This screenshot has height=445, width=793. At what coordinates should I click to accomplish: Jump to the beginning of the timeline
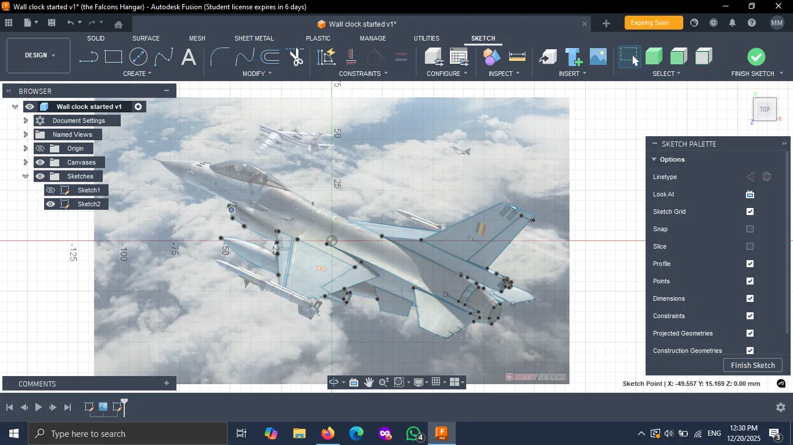point(9,407)
